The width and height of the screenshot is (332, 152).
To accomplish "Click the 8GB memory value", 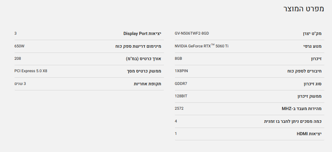I will pyautogui.click(x=179, y=58).
